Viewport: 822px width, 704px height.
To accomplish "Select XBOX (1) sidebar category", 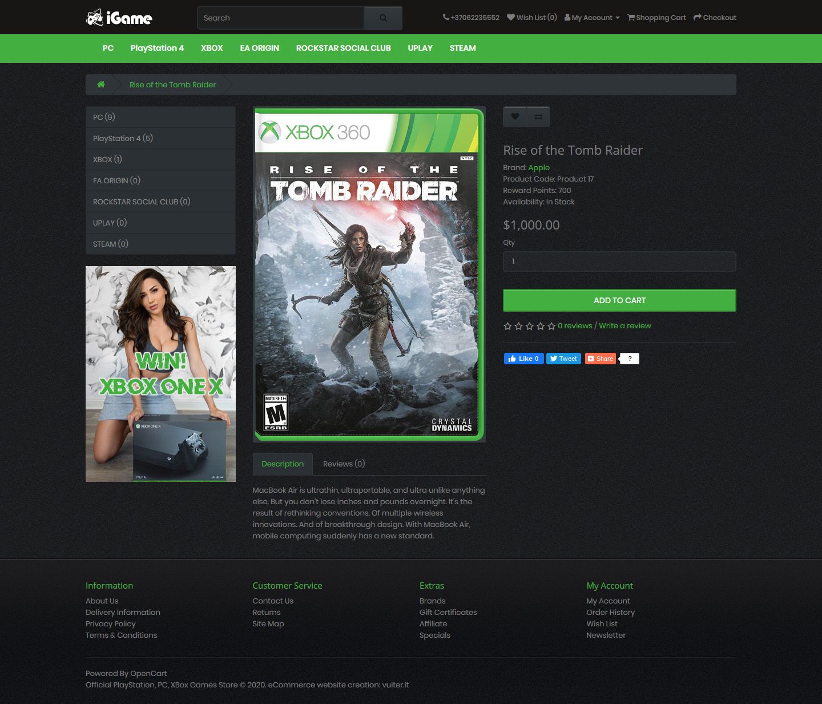I will pos(160,159).
